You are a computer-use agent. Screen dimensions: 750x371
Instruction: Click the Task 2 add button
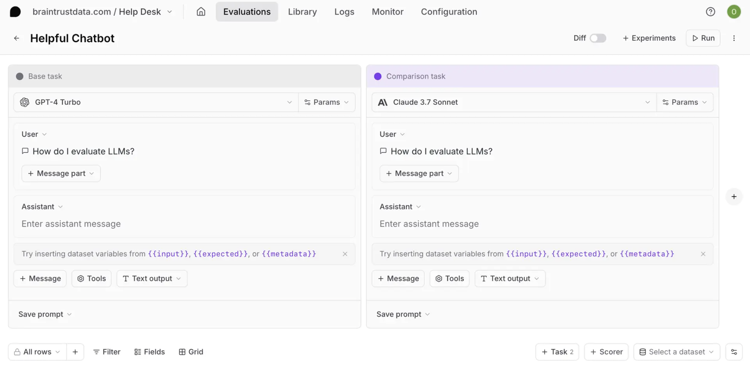pyautogui.click(x=557, y=352)
